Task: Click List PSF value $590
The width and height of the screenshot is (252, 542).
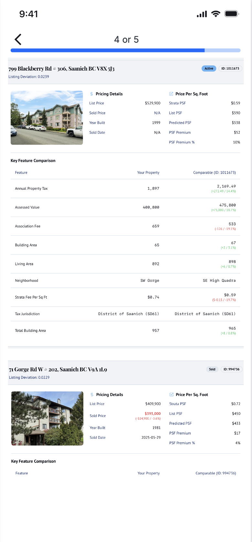Action: [x=236, y=113]
